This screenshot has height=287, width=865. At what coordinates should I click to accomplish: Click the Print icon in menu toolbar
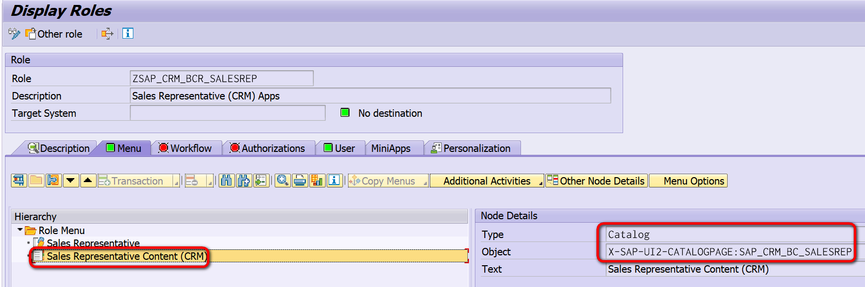(x=300, y=181)
